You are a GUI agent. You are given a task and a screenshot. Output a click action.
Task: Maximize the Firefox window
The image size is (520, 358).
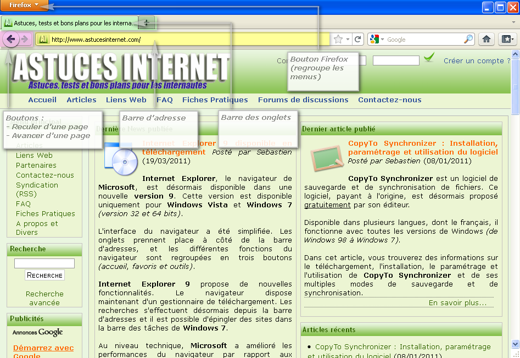click(500, 7)
